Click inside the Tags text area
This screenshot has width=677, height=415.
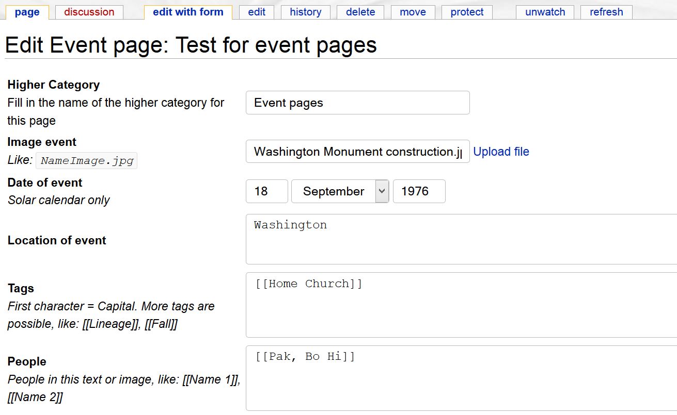(x=461, y=305)
